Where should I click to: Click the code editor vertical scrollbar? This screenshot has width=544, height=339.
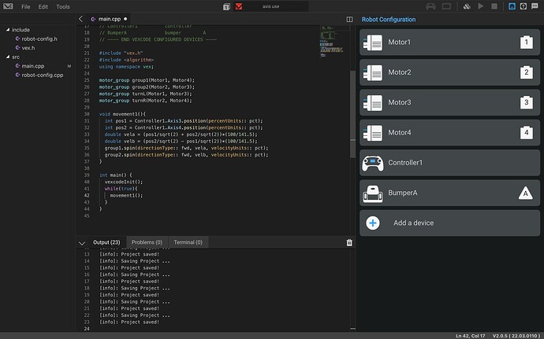352,114
